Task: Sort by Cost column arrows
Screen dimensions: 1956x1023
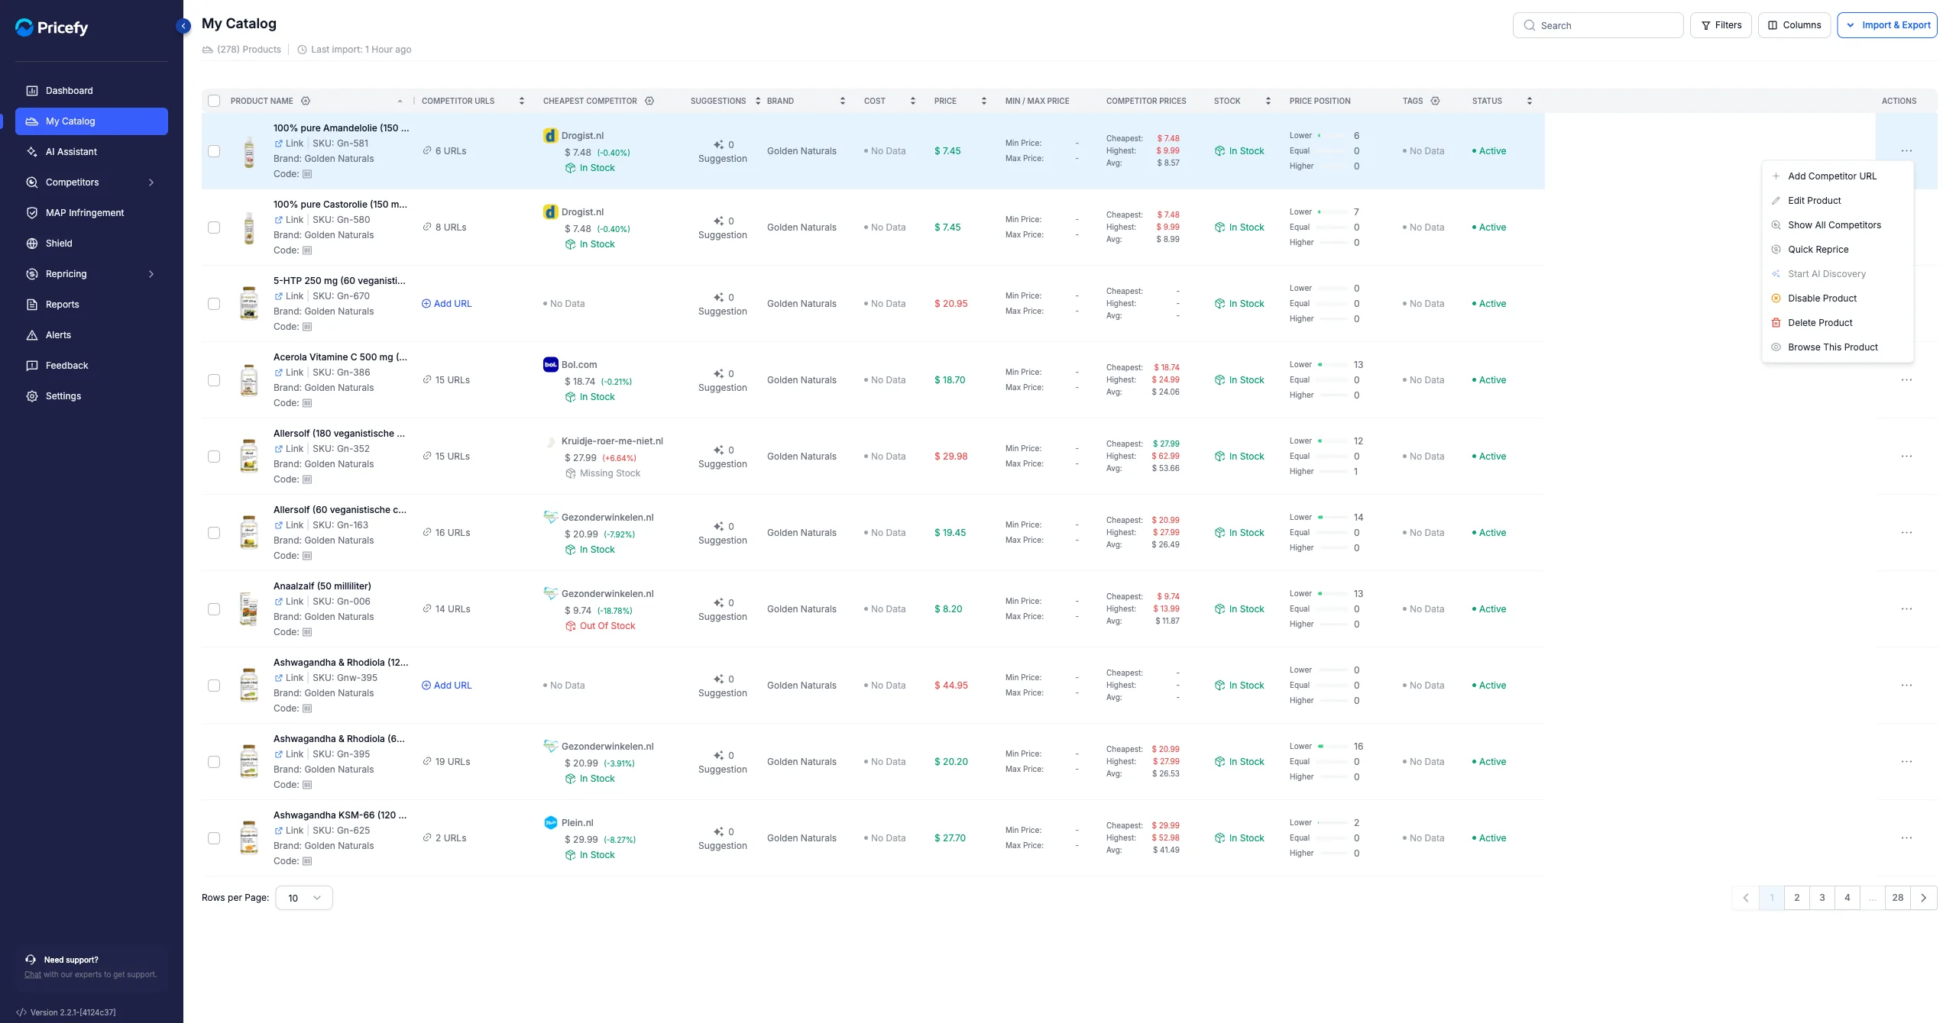Action: tap(913, 101)
